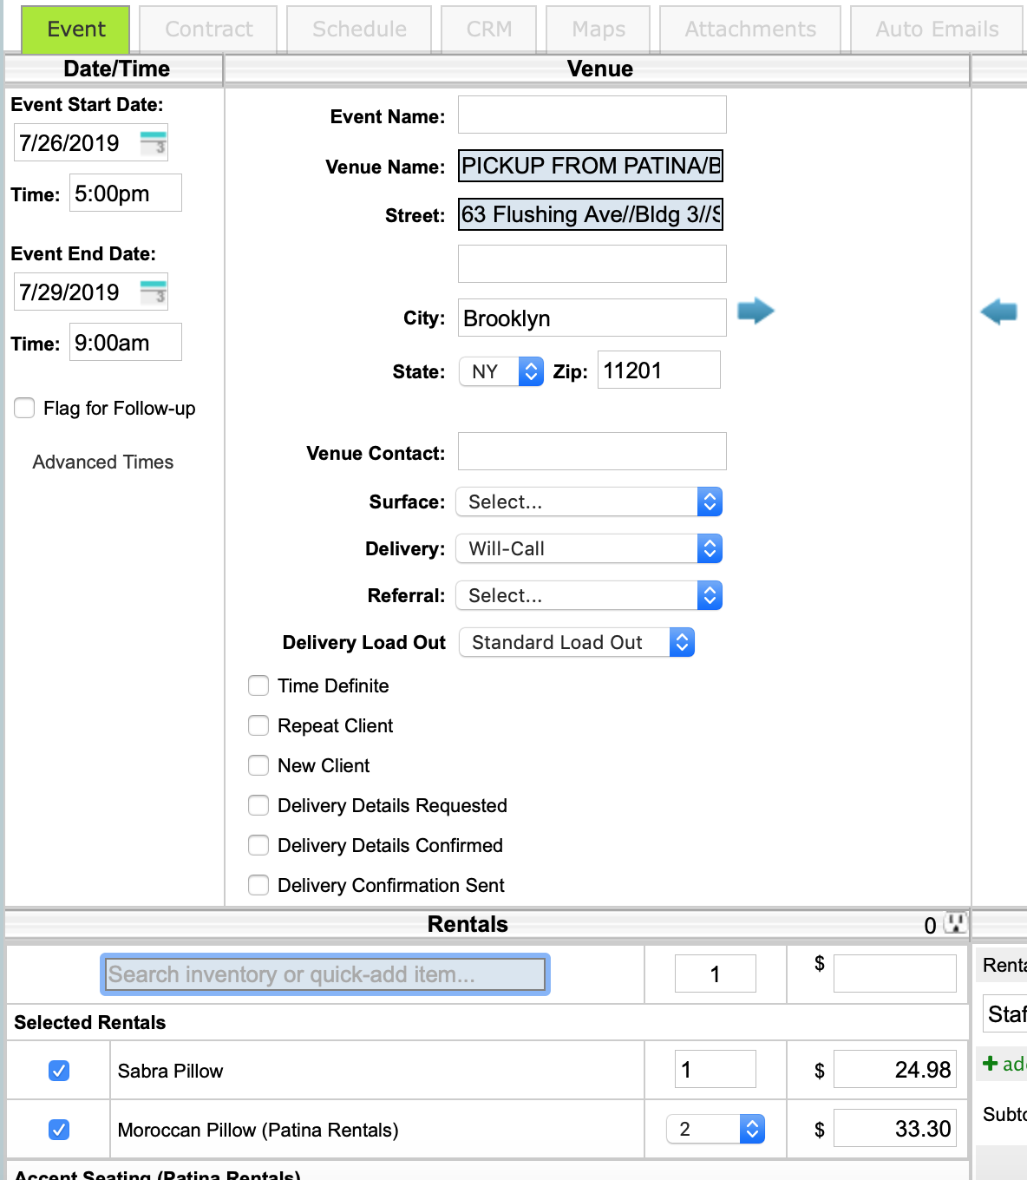Enable Flag for Follow-up checkbox
This screenshot has width=1027, height=1180.
[x=24, y=408]
